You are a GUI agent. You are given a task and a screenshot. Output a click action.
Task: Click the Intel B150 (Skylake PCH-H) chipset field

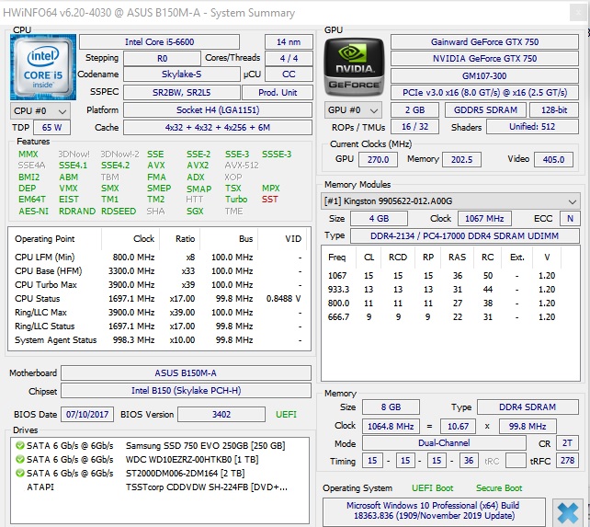click(186, 390)
